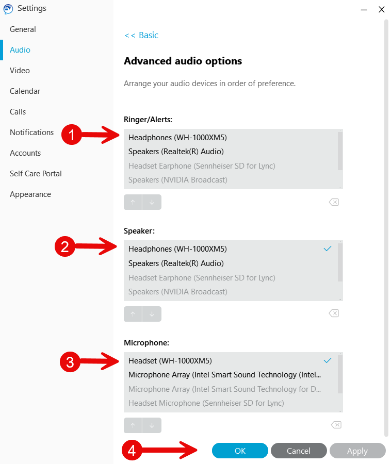This screenshot has width=391, height=464.
Task: Click the Speaker section remove device icon
Action: pyautogui.click(x=334, y=313)
